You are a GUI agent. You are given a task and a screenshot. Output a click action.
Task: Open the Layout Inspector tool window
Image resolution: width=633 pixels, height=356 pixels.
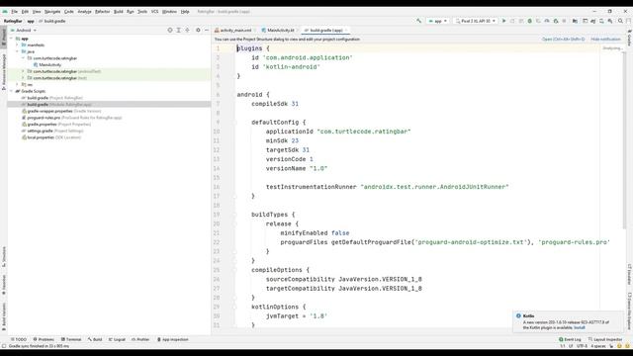tap(605, 339)
